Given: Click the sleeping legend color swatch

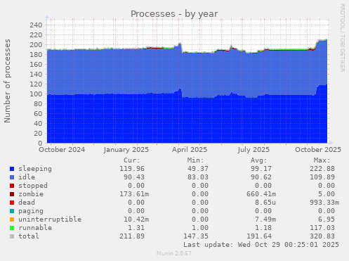Looking at the screenshot, I should (12, 169).
